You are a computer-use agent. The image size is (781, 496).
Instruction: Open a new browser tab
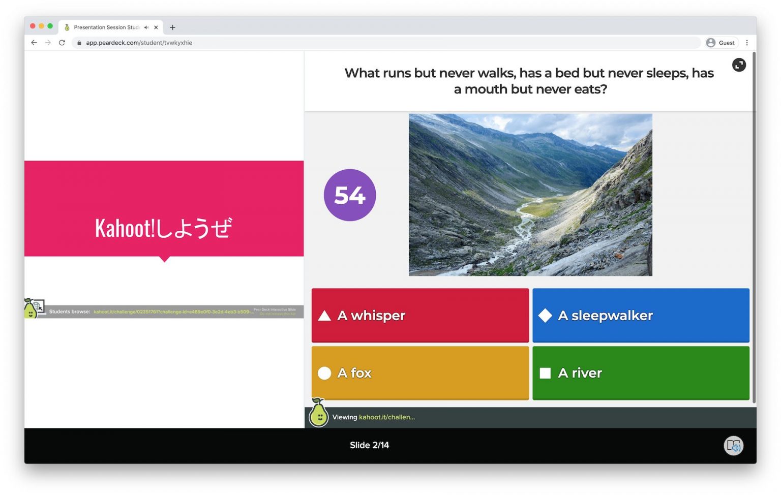[172, 27]
